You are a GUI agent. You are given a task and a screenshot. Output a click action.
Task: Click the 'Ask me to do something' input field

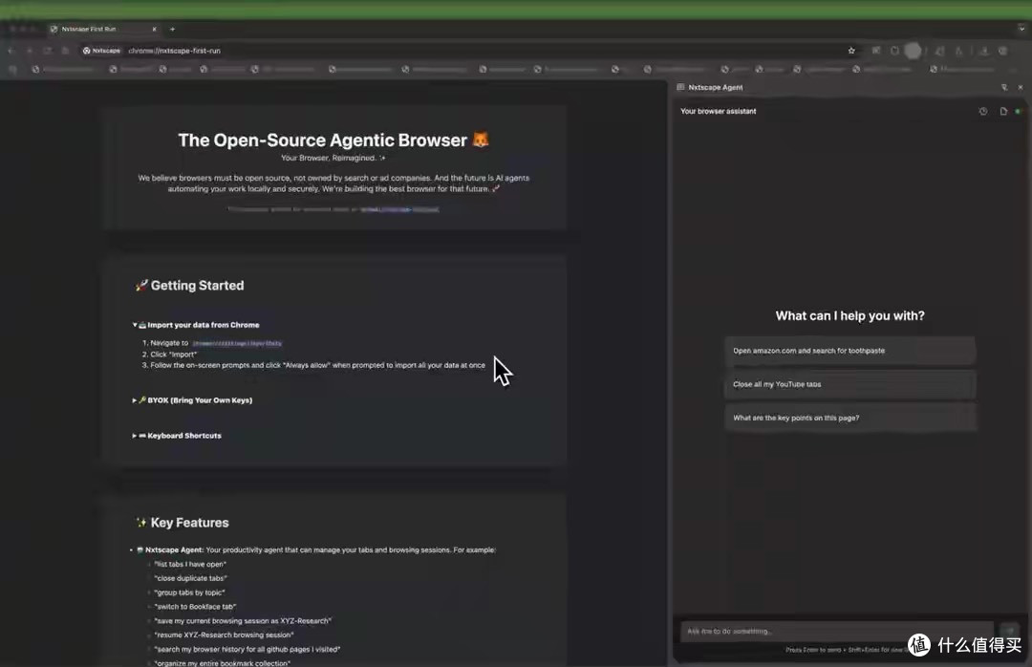(x=836, y=632)
